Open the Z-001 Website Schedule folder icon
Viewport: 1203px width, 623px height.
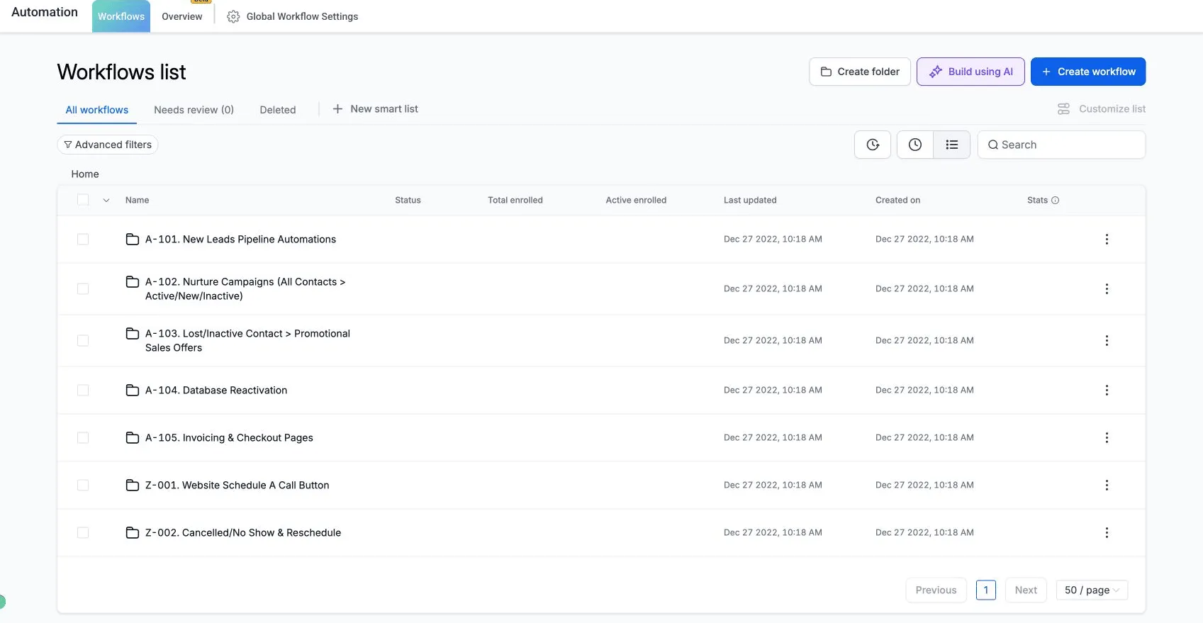[x=133, y=486]
